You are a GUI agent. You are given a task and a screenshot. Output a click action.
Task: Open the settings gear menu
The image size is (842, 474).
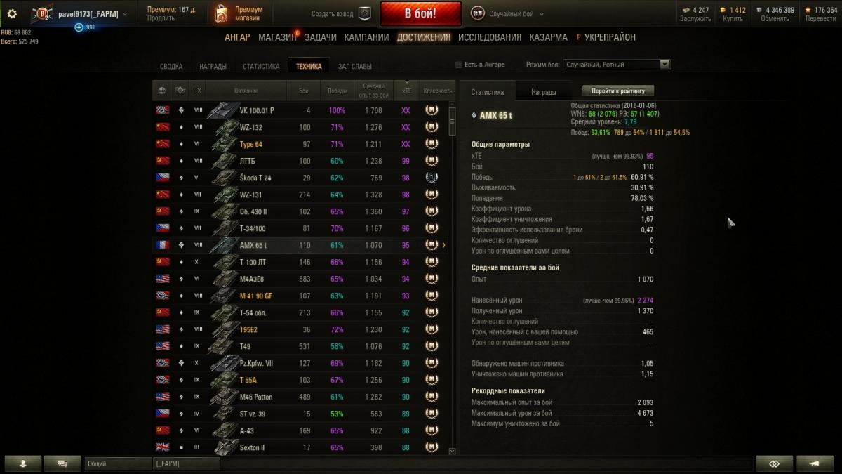point(12,13)
